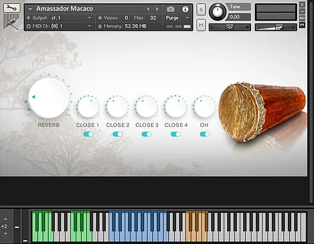Mute the instrument with the M button
The image size is (314, 244).
pyautogui.click(x=201, y=25)
